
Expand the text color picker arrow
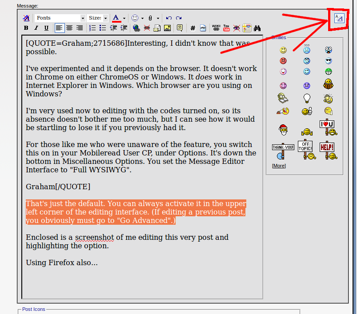point(124,18)
